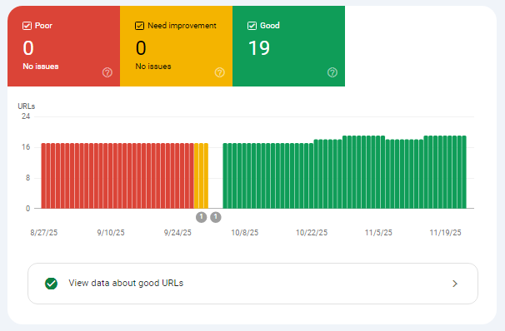Open help icon in the Poor card
Screen dimensions: 505x331
tap(107, 72)
